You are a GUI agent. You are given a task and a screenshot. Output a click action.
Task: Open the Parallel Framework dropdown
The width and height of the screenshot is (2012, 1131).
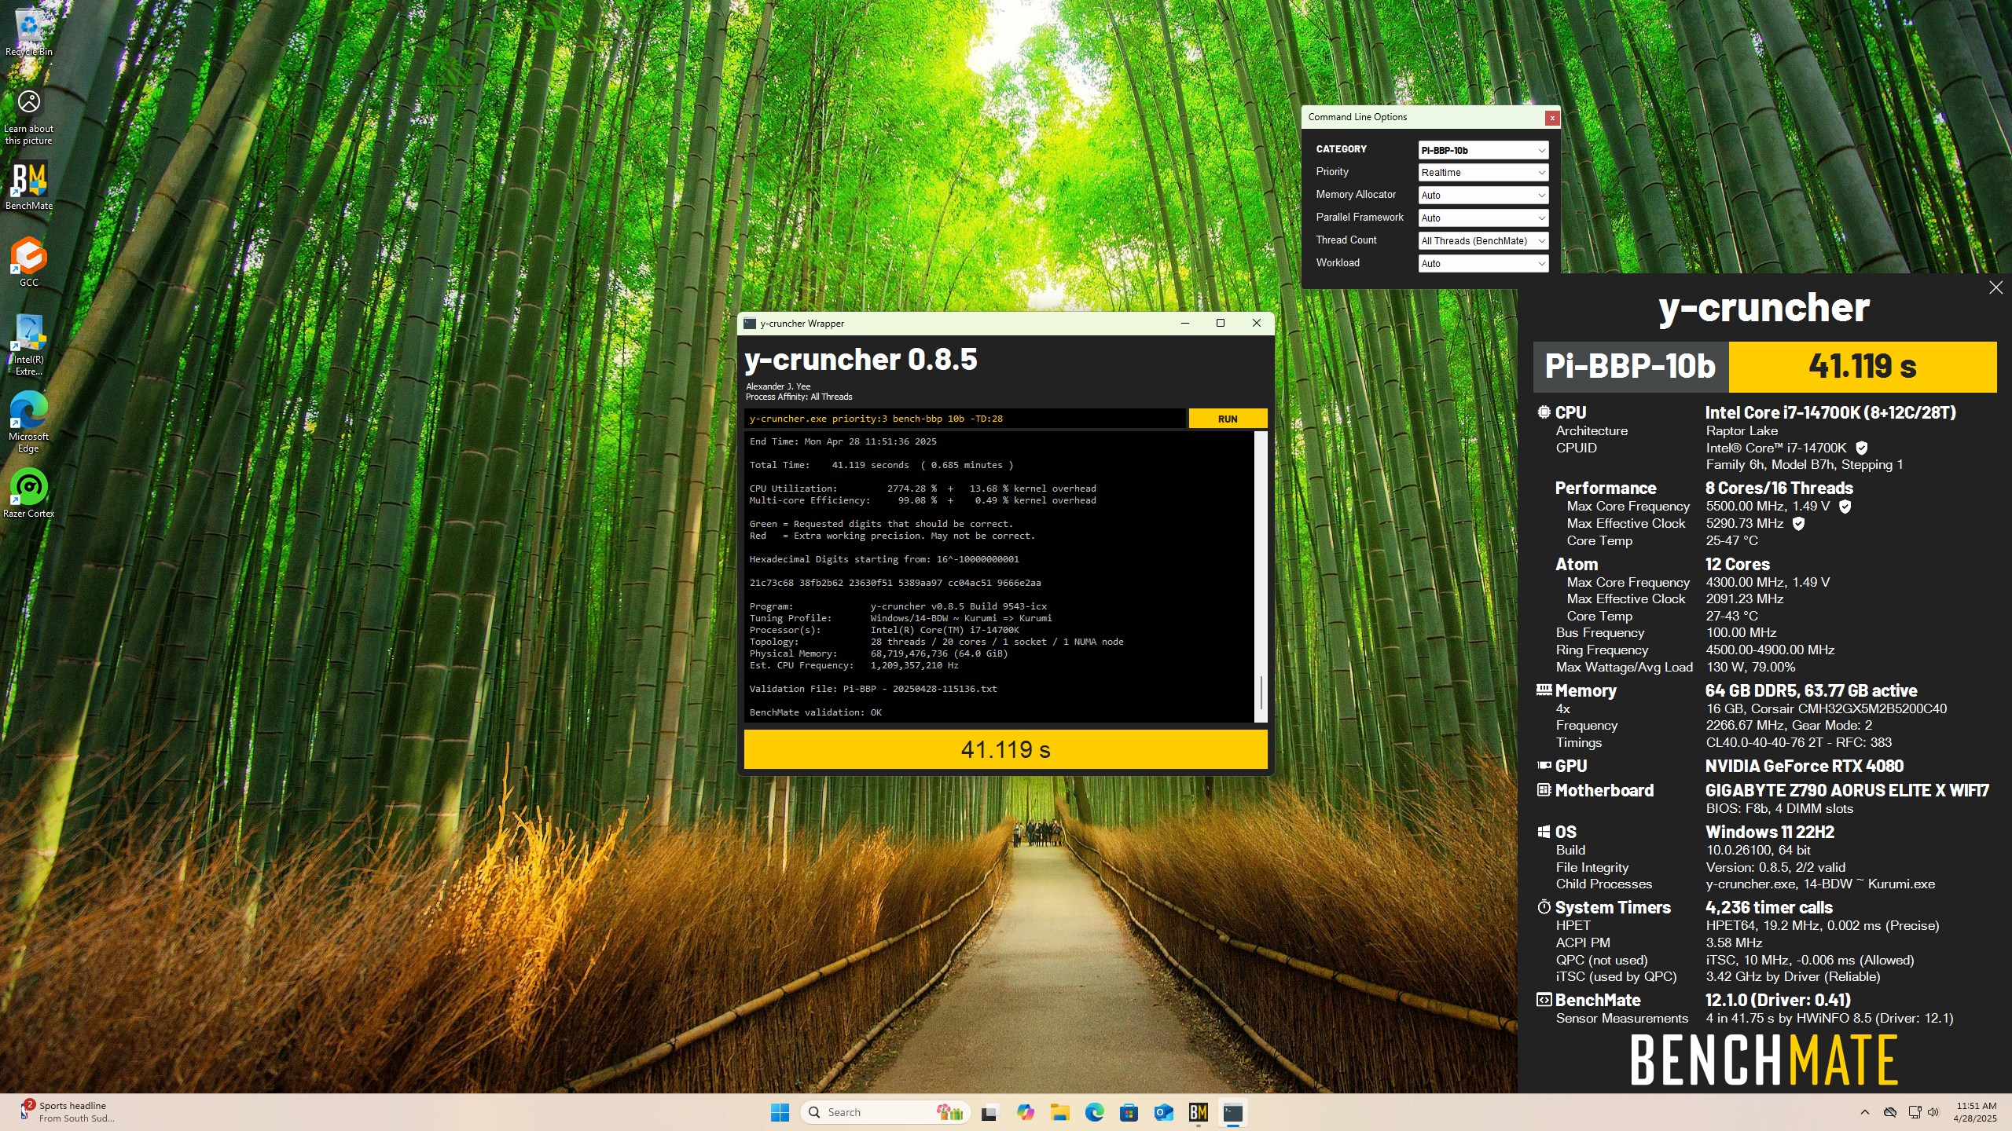pos(1483,218)
